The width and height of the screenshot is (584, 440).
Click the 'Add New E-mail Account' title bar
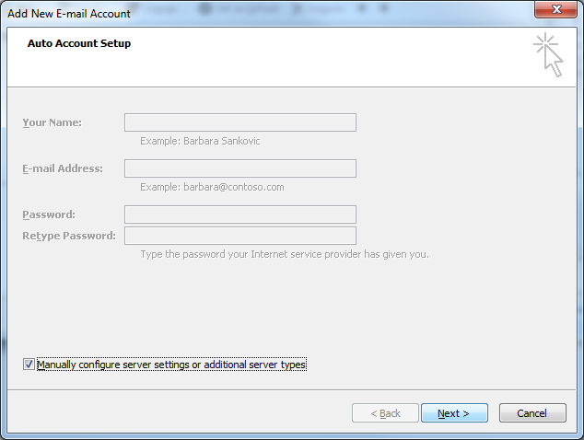tap(69, 14)
